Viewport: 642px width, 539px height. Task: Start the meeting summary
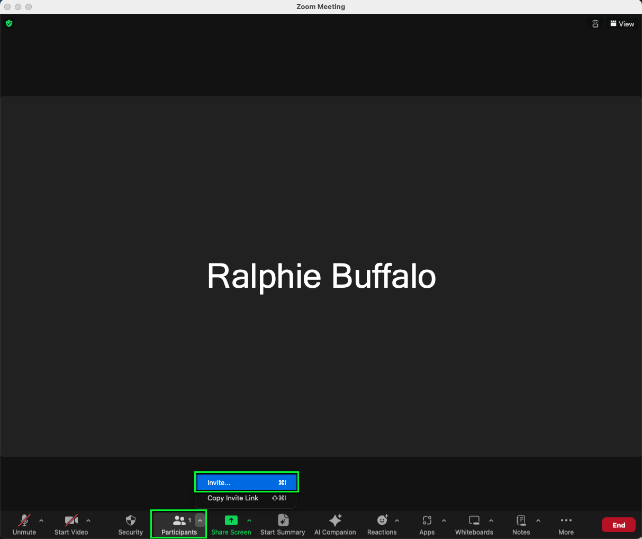pyautogui.click(x=283, y=520)
